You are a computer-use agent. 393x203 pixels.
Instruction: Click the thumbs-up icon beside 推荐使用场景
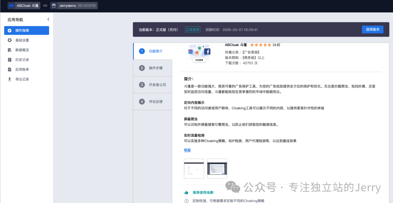point(186,192)
